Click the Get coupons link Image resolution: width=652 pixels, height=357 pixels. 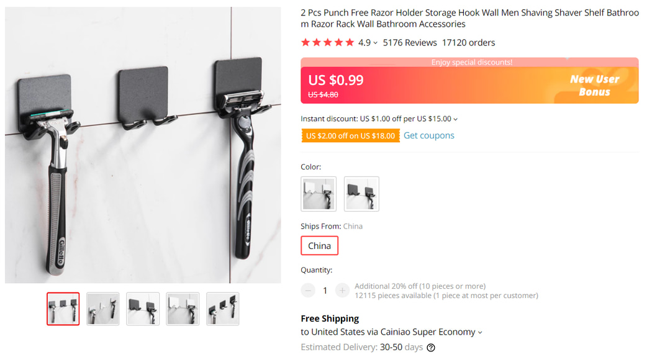[428, 135]
